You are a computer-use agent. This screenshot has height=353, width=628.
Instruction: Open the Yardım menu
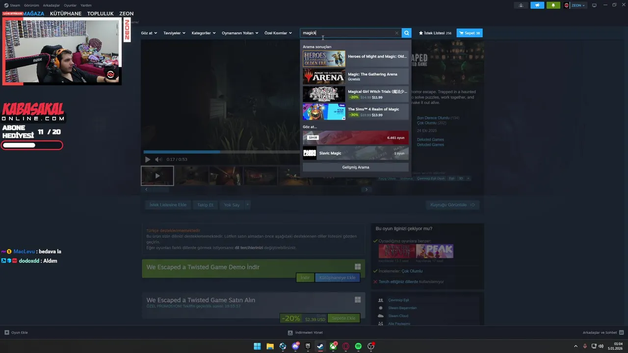(x=86, y=5)
